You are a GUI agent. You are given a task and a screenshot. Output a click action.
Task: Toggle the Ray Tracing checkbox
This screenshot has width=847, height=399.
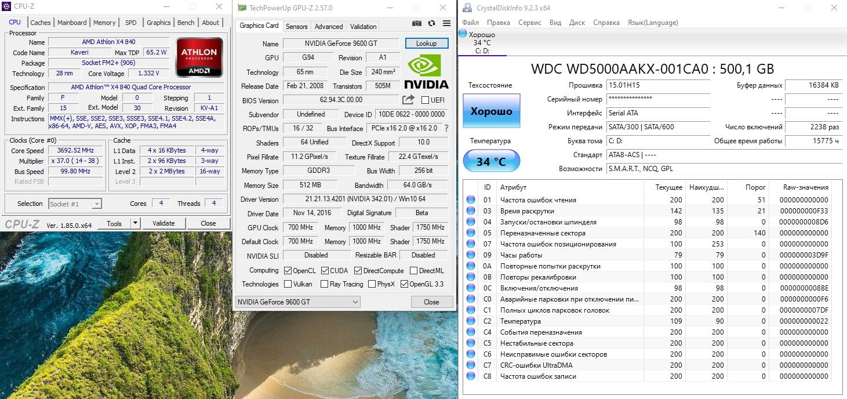[x=323, y=284]
